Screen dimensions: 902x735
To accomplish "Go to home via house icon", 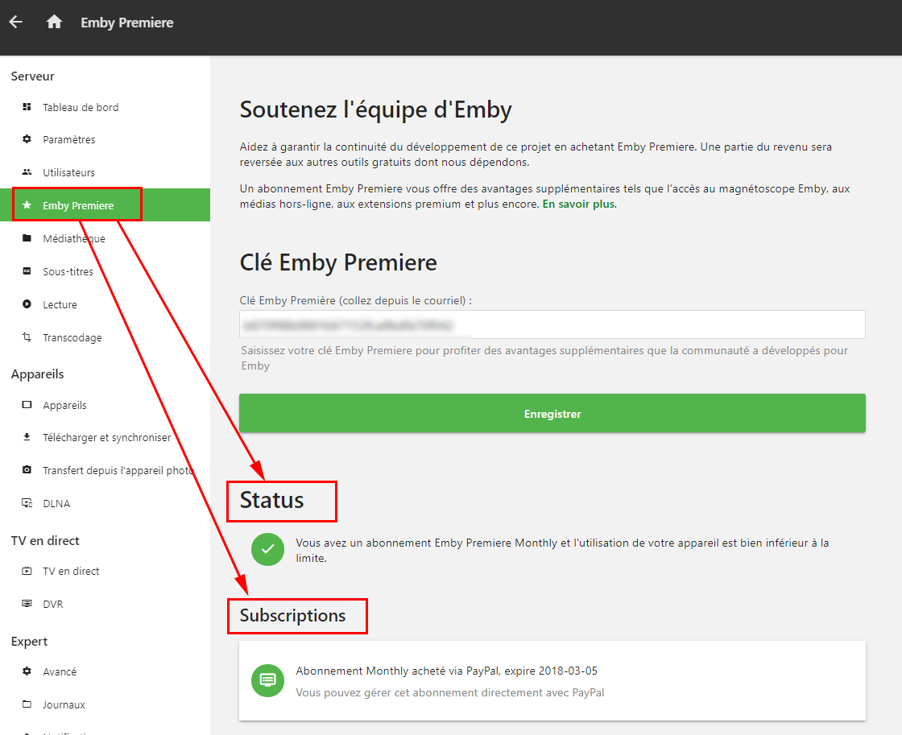I will click(54, 22).
